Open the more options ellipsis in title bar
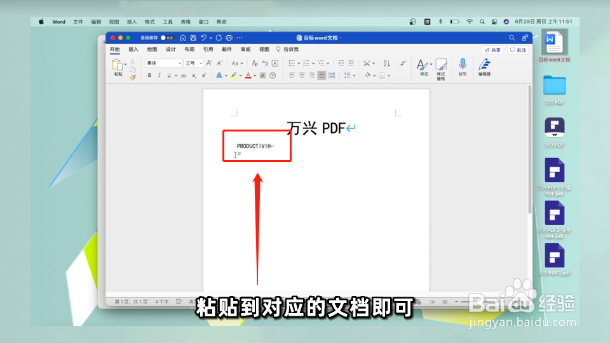The width and height of the screenshot is (610, 343). point(240,37)
